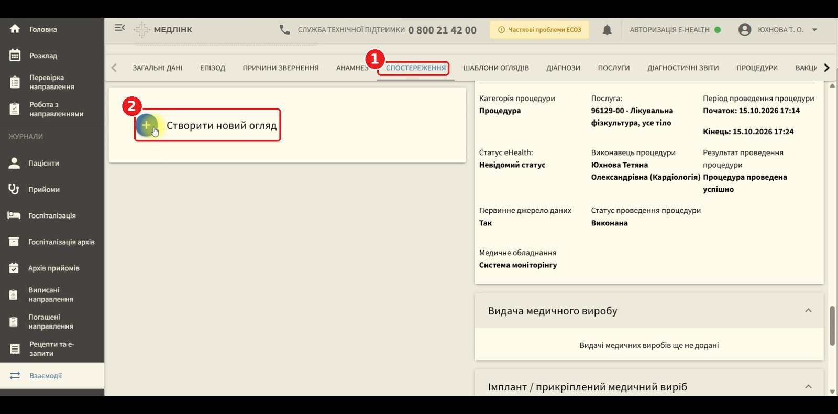This screenshot has width=838, height=414.
Task: Click the Госпіталізація архів box icon
Action: 14,242
